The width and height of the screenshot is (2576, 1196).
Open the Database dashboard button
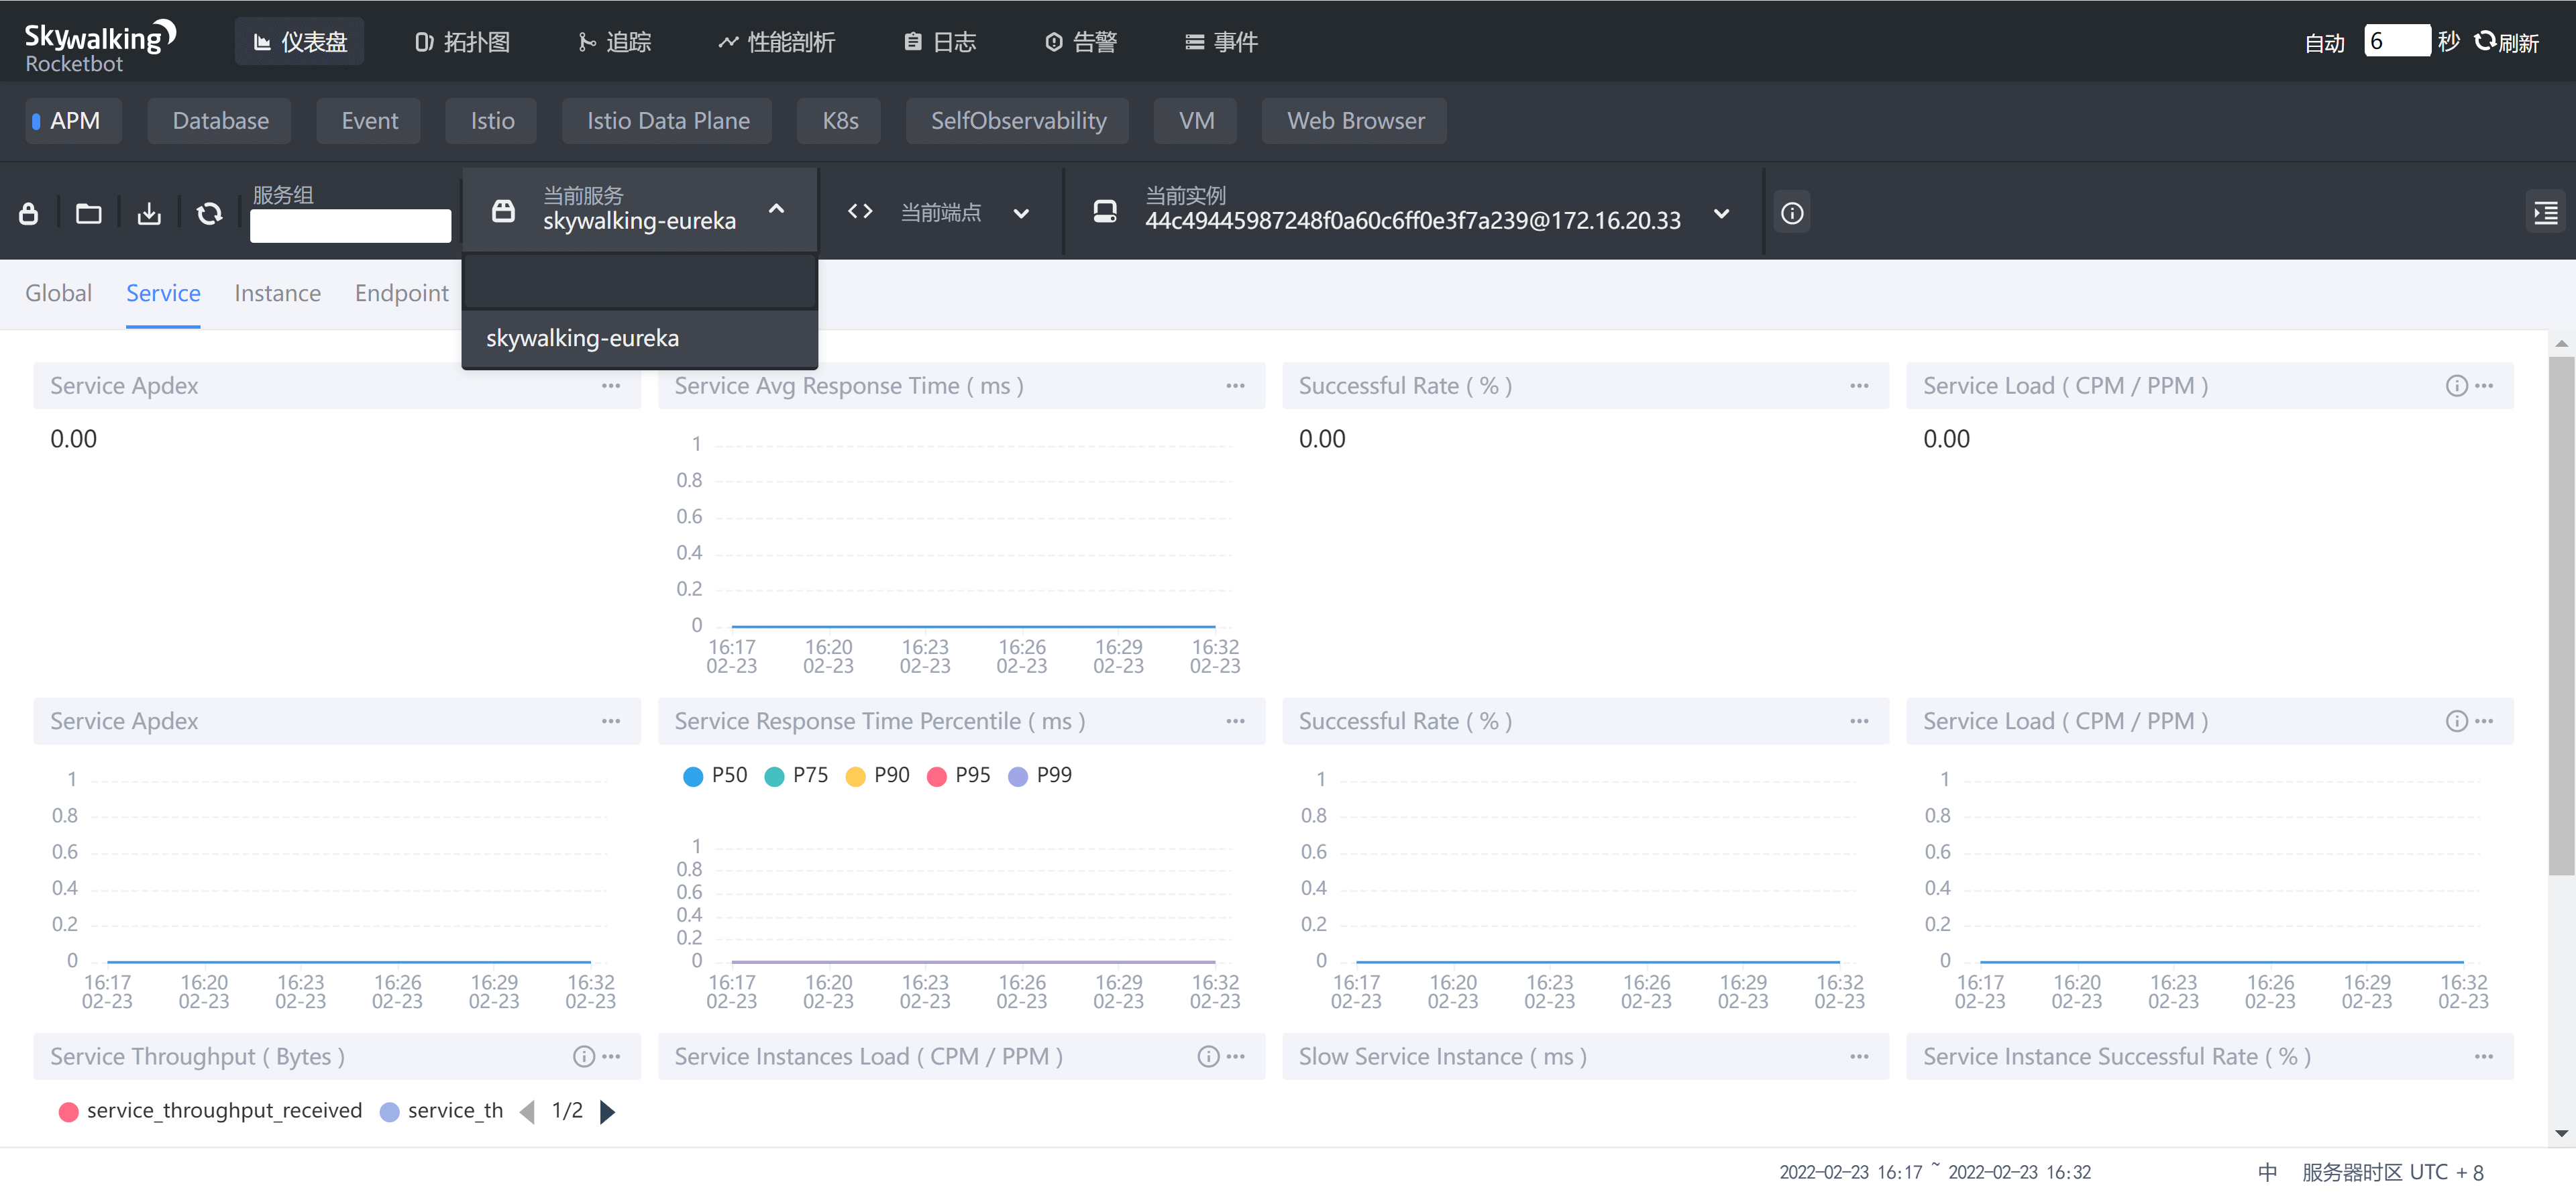pyautogui.click(x=220, y=121)
